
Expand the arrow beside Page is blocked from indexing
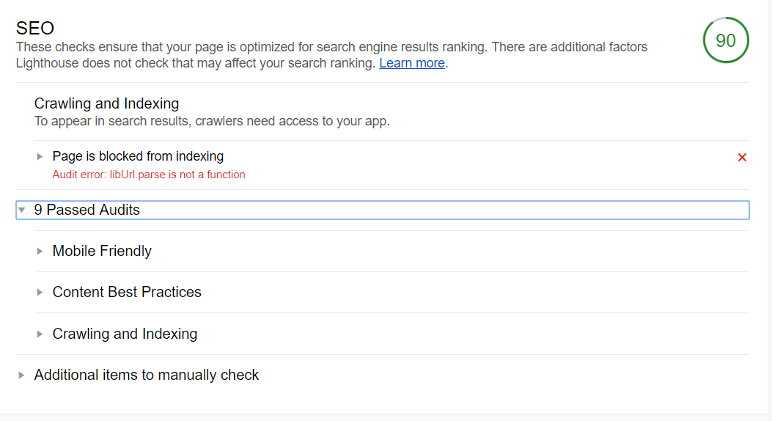(40, 156)
